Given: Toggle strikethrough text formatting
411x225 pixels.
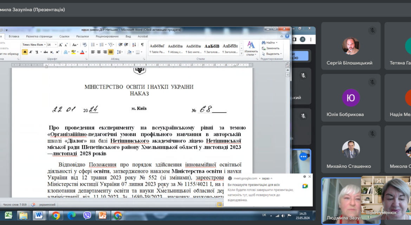Looking at the screenshot, I should pos(46,52).
